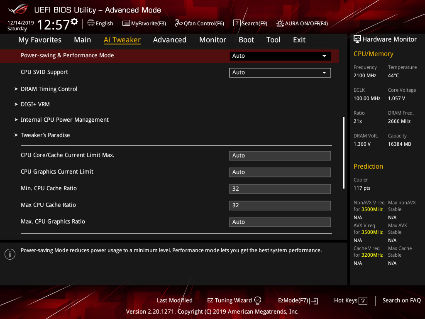Click CPU Core/Cache Current Limit Max. field
The height and width of the screenshot is (319, 425).
[x=280, y=156]
